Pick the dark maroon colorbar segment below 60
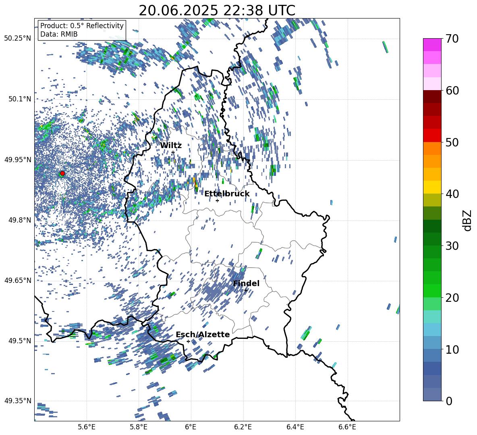 coord(432,97)
